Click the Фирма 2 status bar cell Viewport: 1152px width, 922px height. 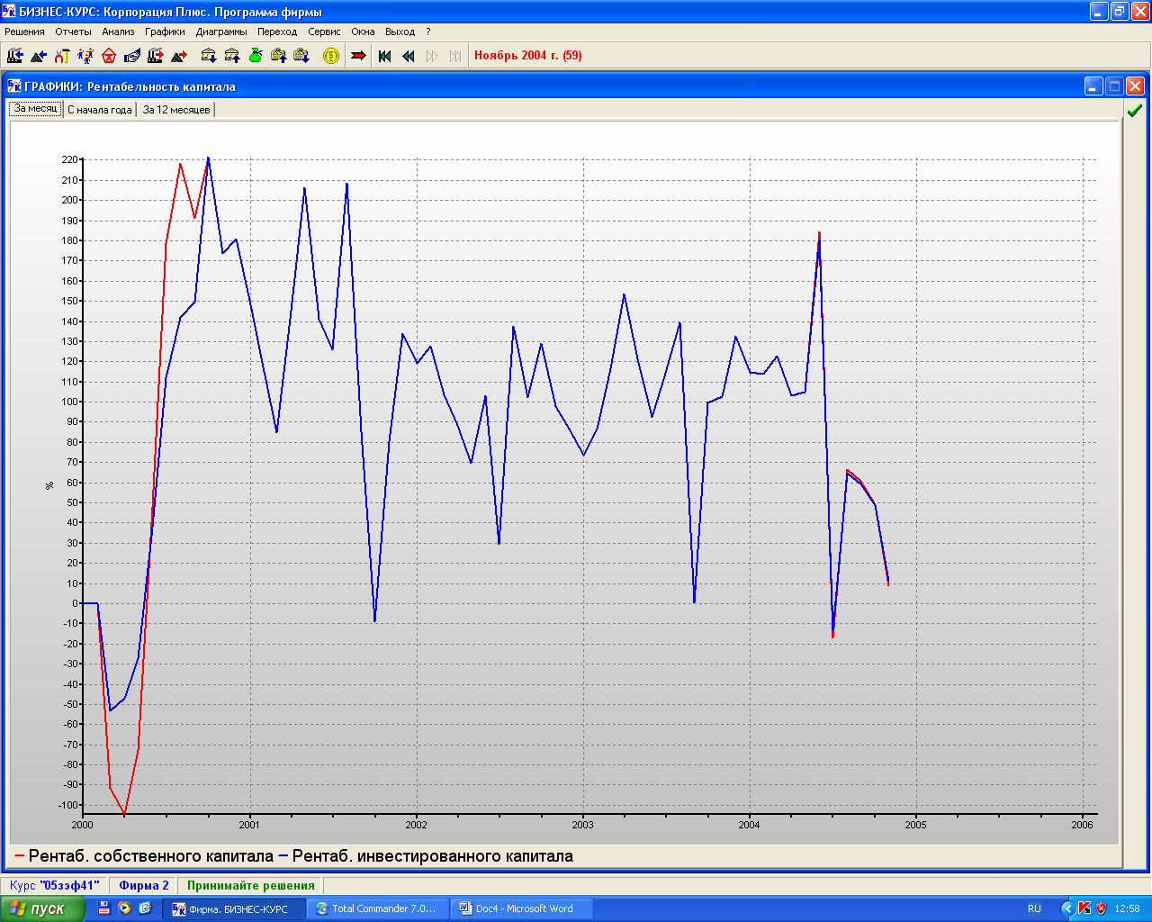coord(144,886)
